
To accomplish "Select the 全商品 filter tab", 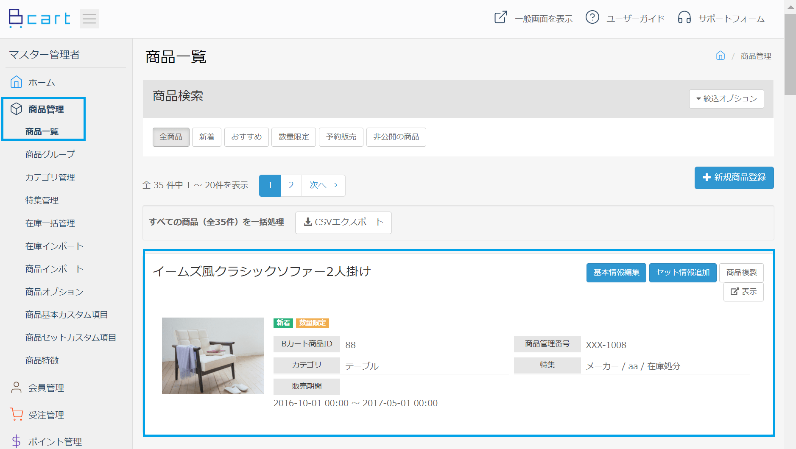I will pos(171,137).
